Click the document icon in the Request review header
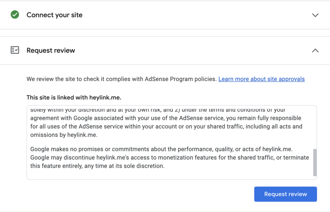 click(15, 50)
